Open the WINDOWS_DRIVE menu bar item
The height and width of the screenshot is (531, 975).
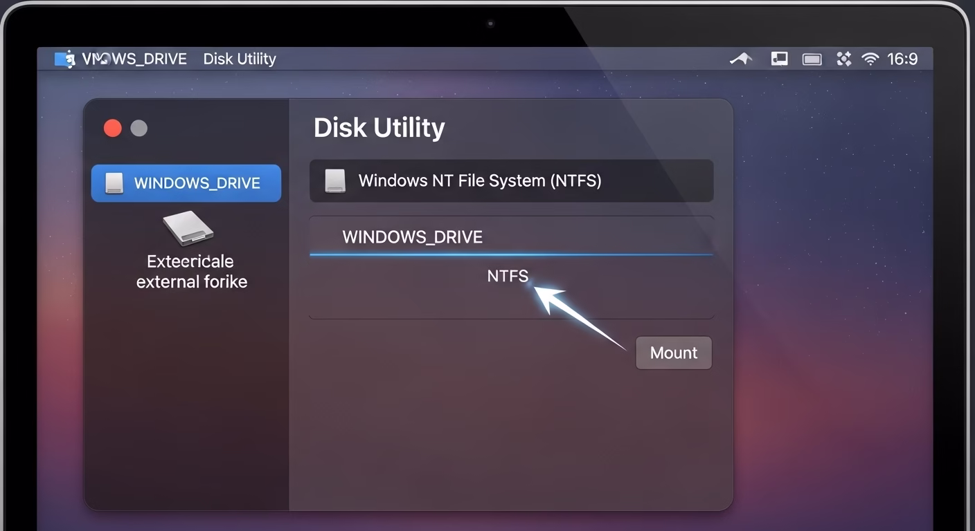point(134,59)
